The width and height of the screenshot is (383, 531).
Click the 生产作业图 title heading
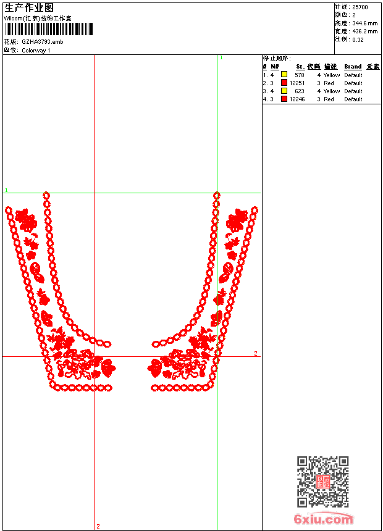pyautogui.click(x=29, y=7)
